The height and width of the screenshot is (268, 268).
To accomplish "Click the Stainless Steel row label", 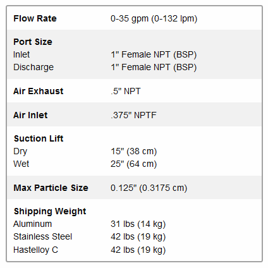I will pos(43,237).
